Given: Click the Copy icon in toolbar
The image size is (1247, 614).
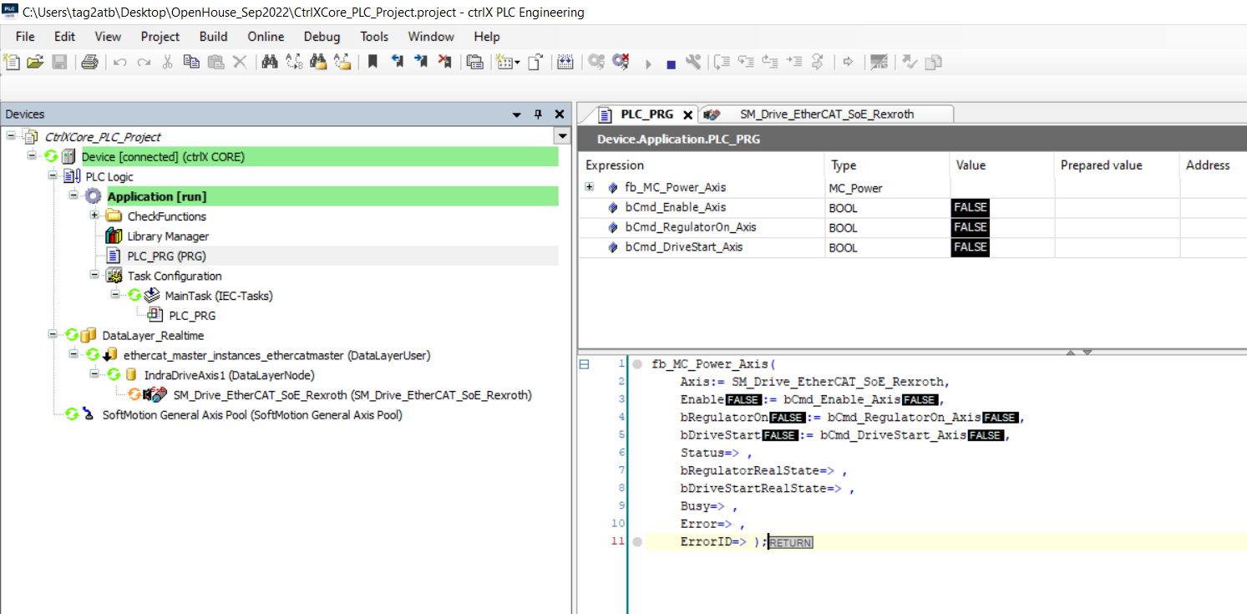Looking at the screenshot, I should 191,62.
